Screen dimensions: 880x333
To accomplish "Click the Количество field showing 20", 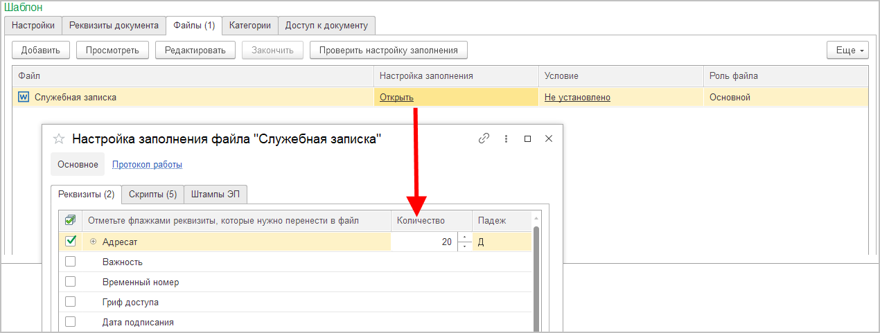I will coord(423,242).
